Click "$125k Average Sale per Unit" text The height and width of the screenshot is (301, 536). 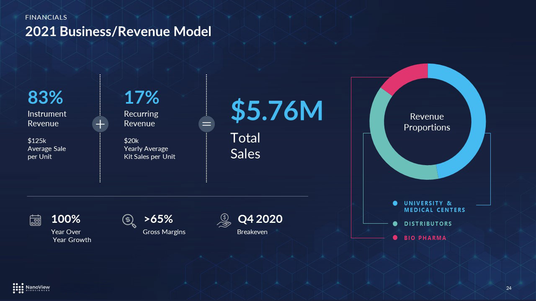pos(46,149)
